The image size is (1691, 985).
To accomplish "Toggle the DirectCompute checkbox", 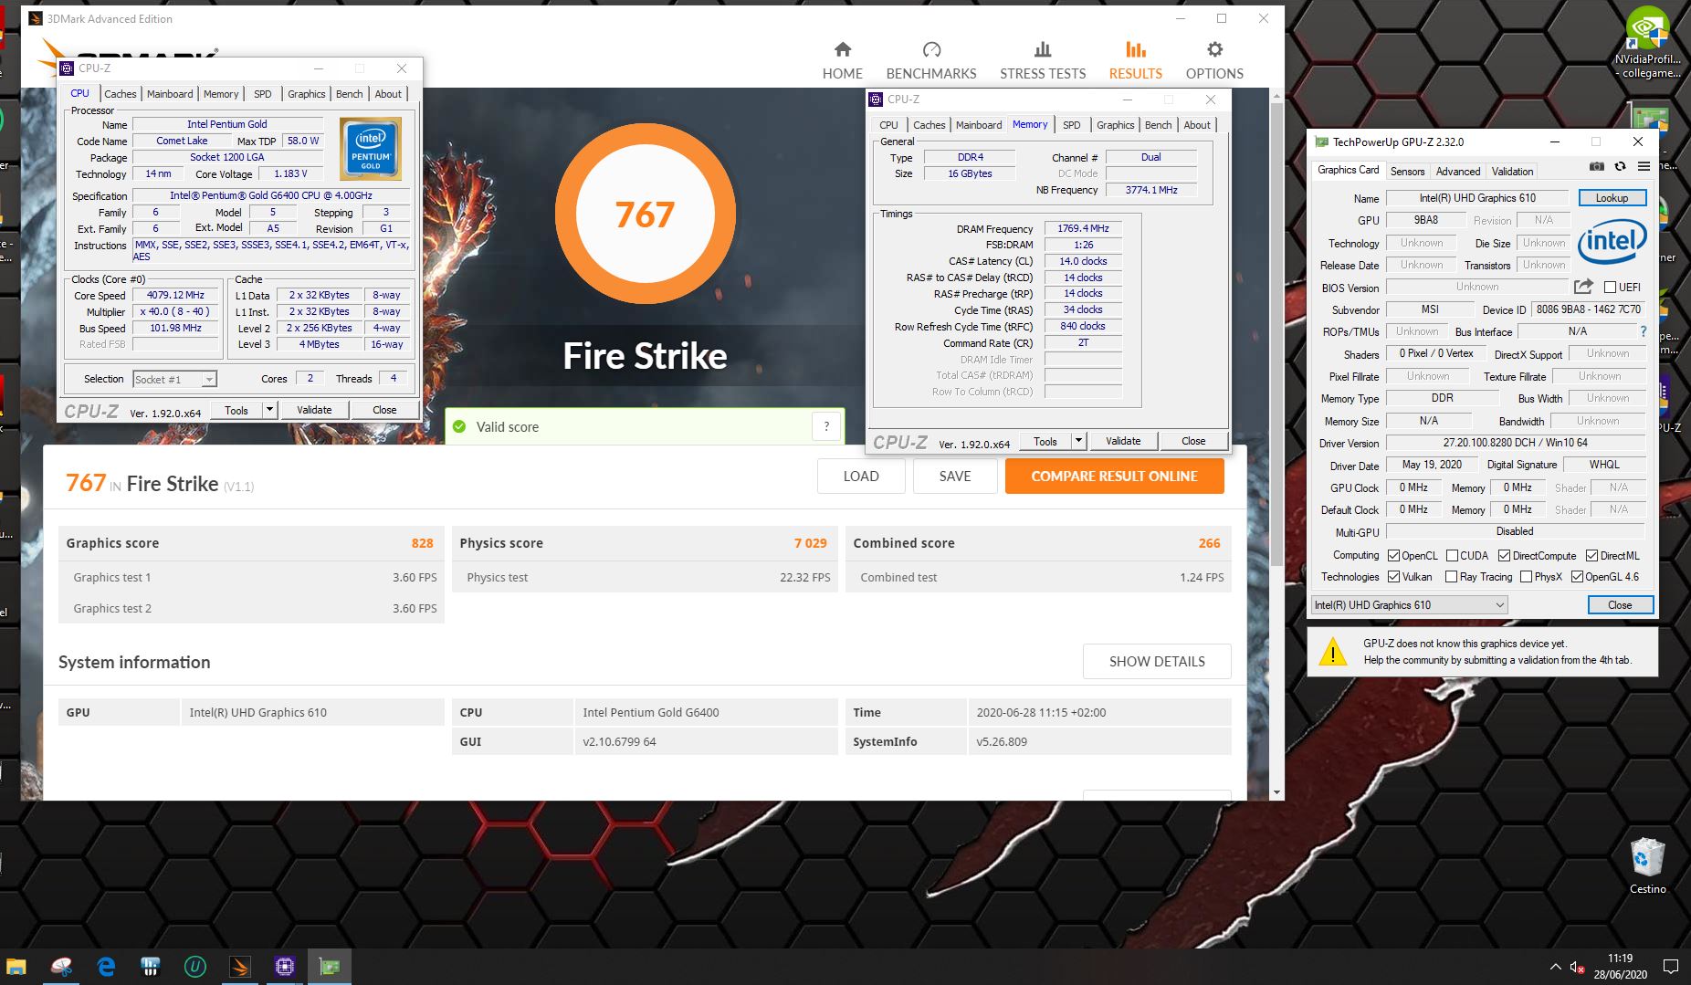I will click(x=1504, y=556).
